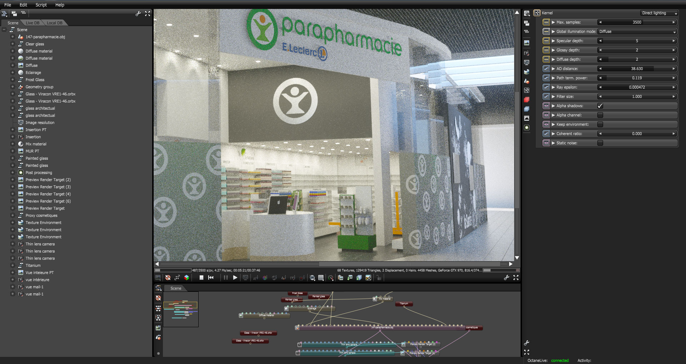Open node inspector settings wrench icon
Screen dimensions: 686x364
[x=527, y=343]
